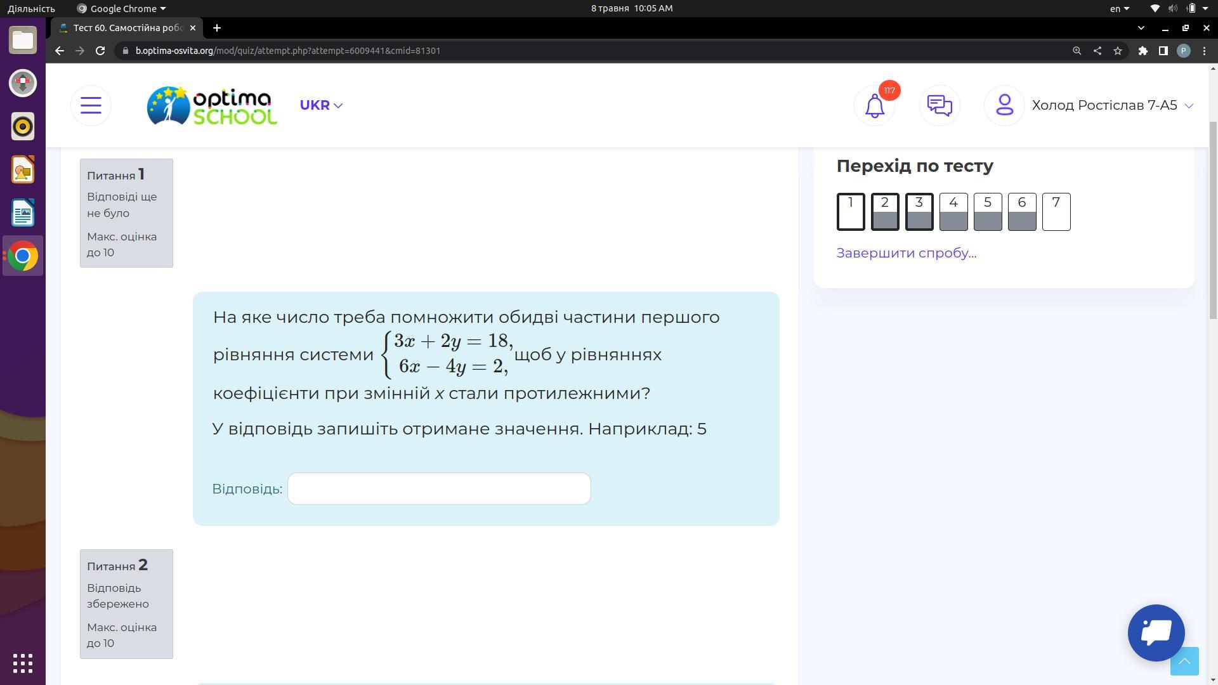Open the Діяльність activities menu
The image size is (1218, 685).
tap(31, 8)
